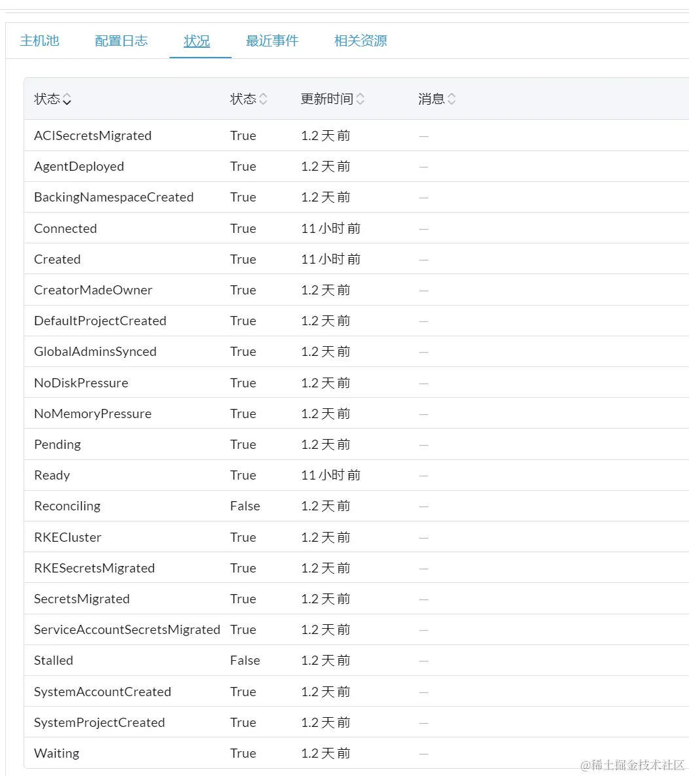Screen dimensions: 689x776
Task: Click the Connected condition name
Action: tap(65, 228)
